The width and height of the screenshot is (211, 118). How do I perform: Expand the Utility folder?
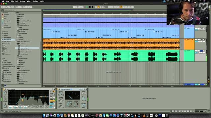(16, 79)
